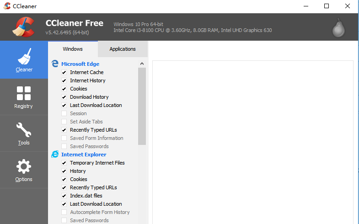Viewport: 359px width, 224px height.
Task: Click the CCleaner Free title text
Action: click(x=75, y=23)
